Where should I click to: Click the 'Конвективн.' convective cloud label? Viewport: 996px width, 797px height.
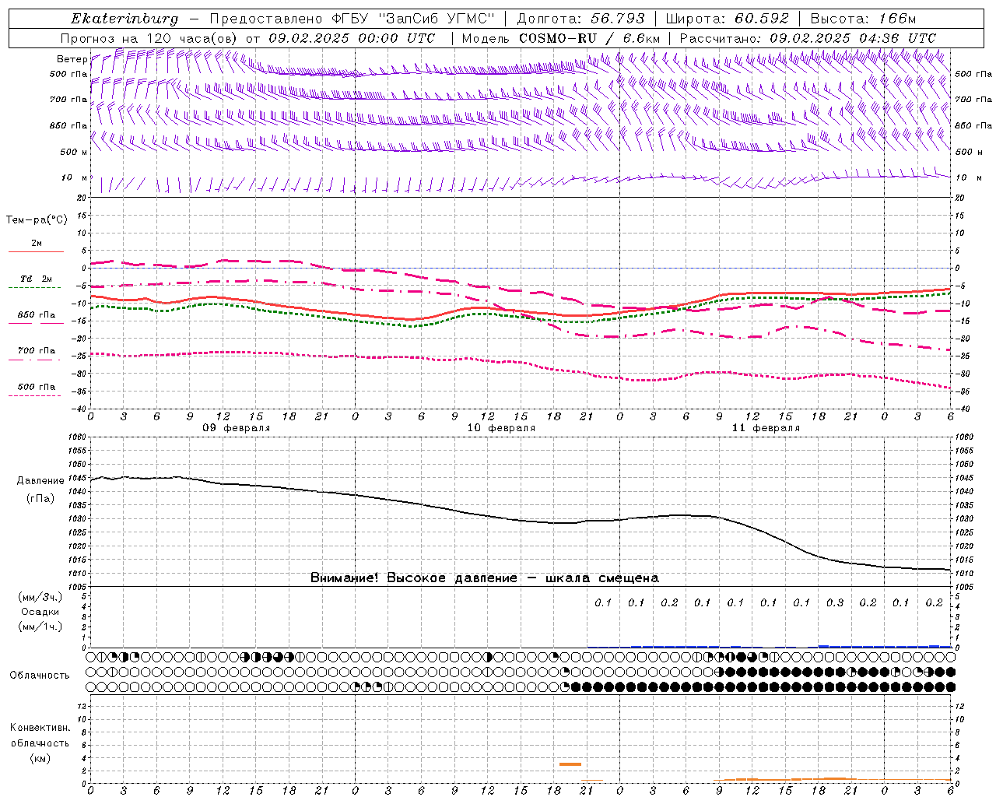[x=40, y=728]
